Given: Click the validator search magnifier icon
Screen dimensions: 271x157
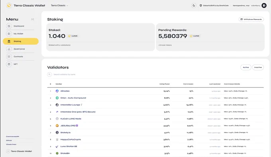Looking at the screenshot, I should coord(49,75).
